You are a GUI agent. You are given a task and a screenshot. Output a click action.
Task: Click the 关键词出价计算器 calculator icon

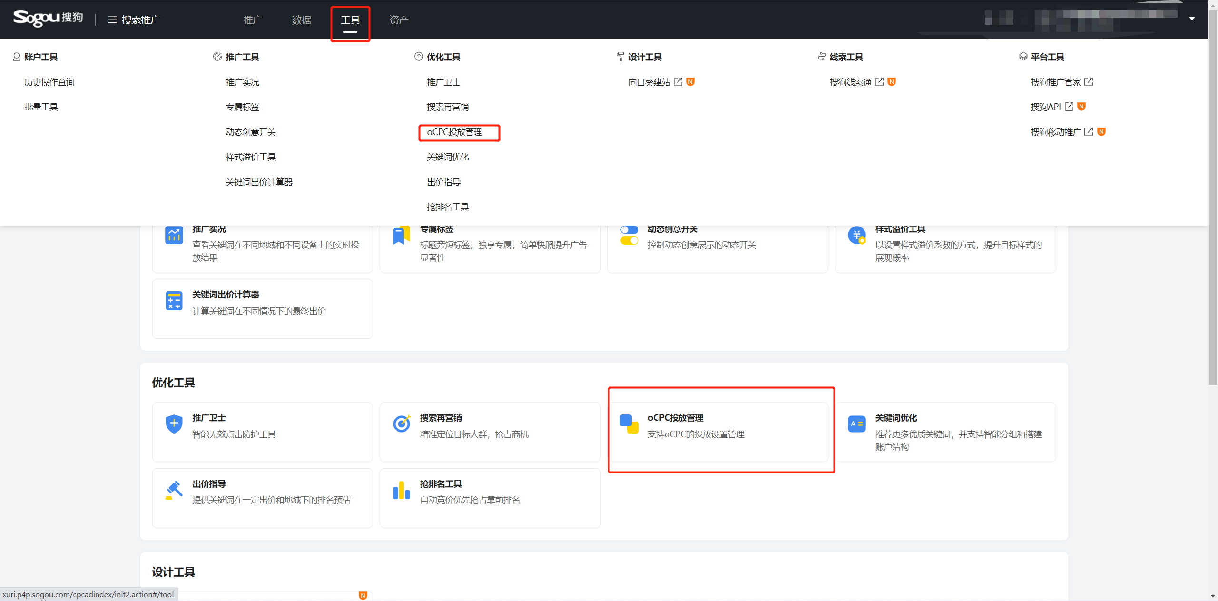pyautogui.click(x=174, y=301)
